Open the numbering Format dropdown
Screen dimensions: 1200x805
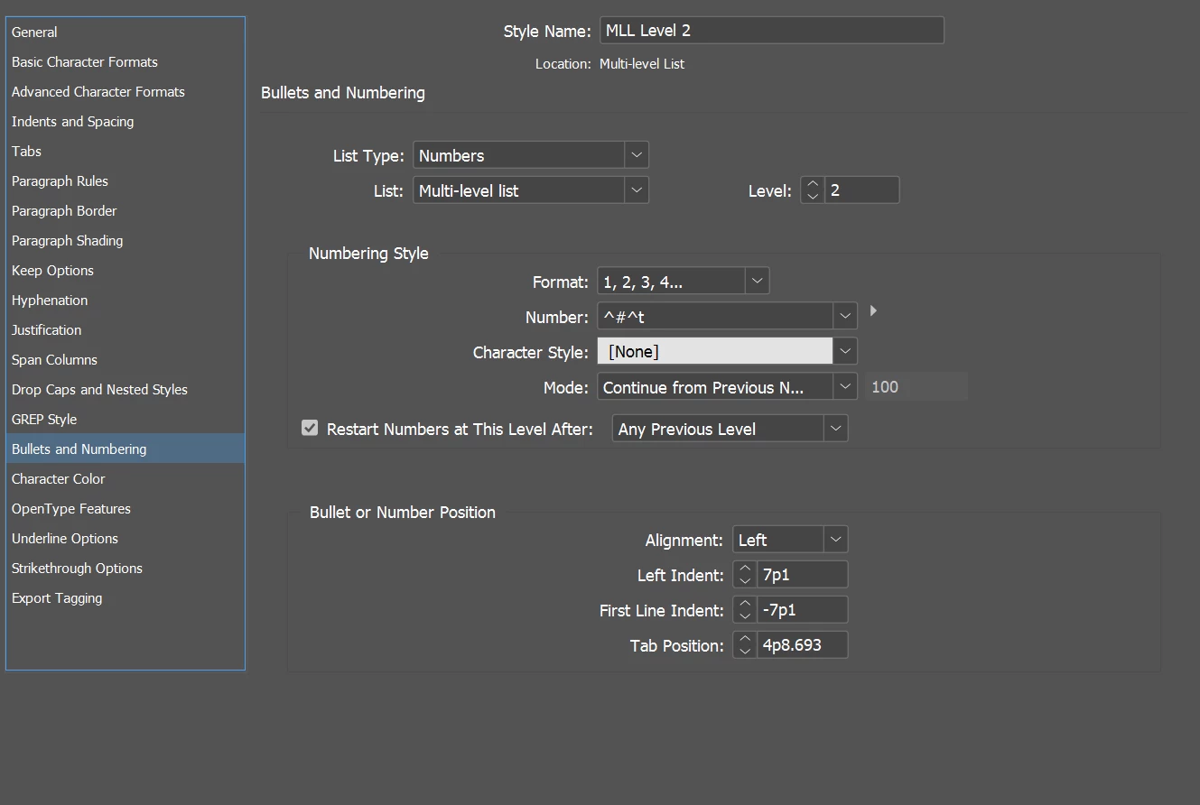(684, 282)
